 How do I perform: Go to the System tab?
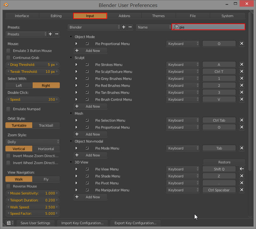coord(227,16)
